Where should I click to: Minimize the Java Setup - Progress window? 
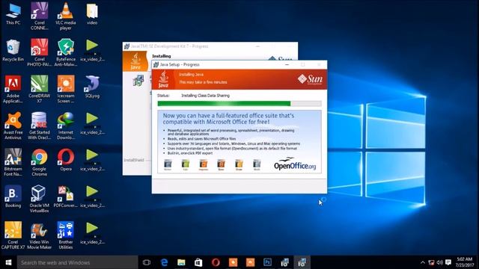(x=287, y=65)
